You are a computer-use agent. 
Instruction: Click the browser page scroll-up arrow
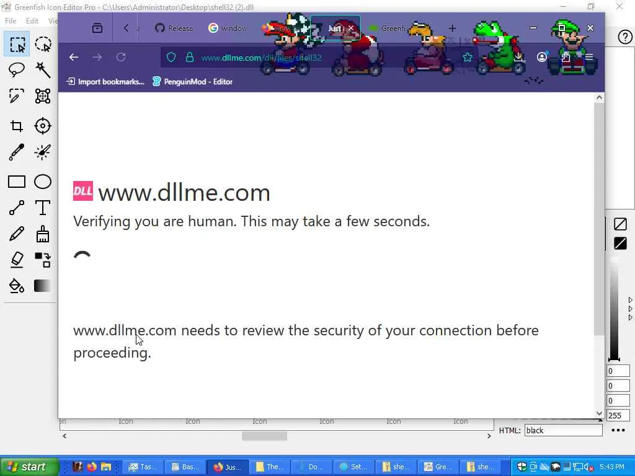click(600, 97)
